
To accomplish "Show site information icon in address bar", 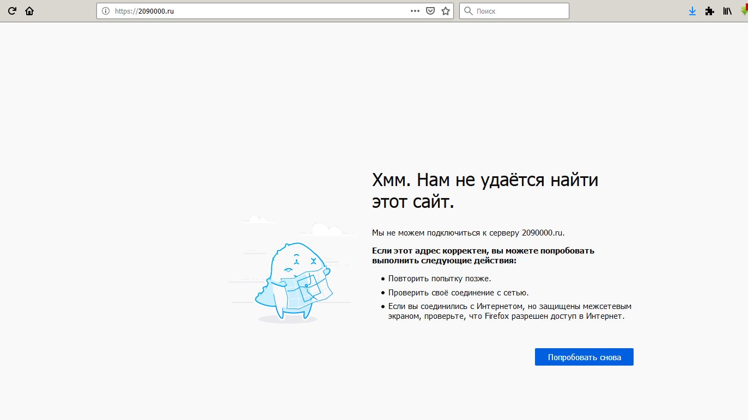I will pos(106,11).
